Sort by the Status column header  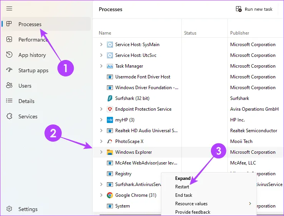tap(190, 33)
